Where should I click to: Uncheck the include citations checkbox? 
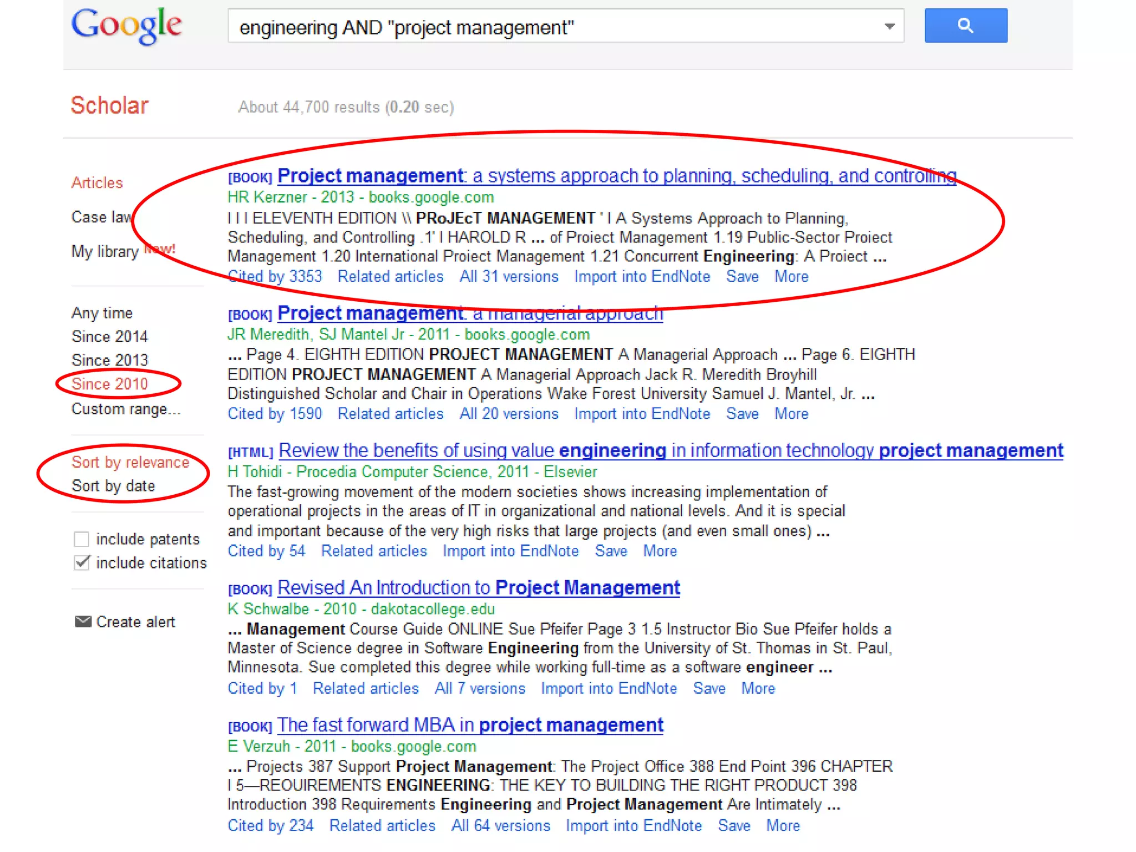pyautogui.click(x=82, y=562)
